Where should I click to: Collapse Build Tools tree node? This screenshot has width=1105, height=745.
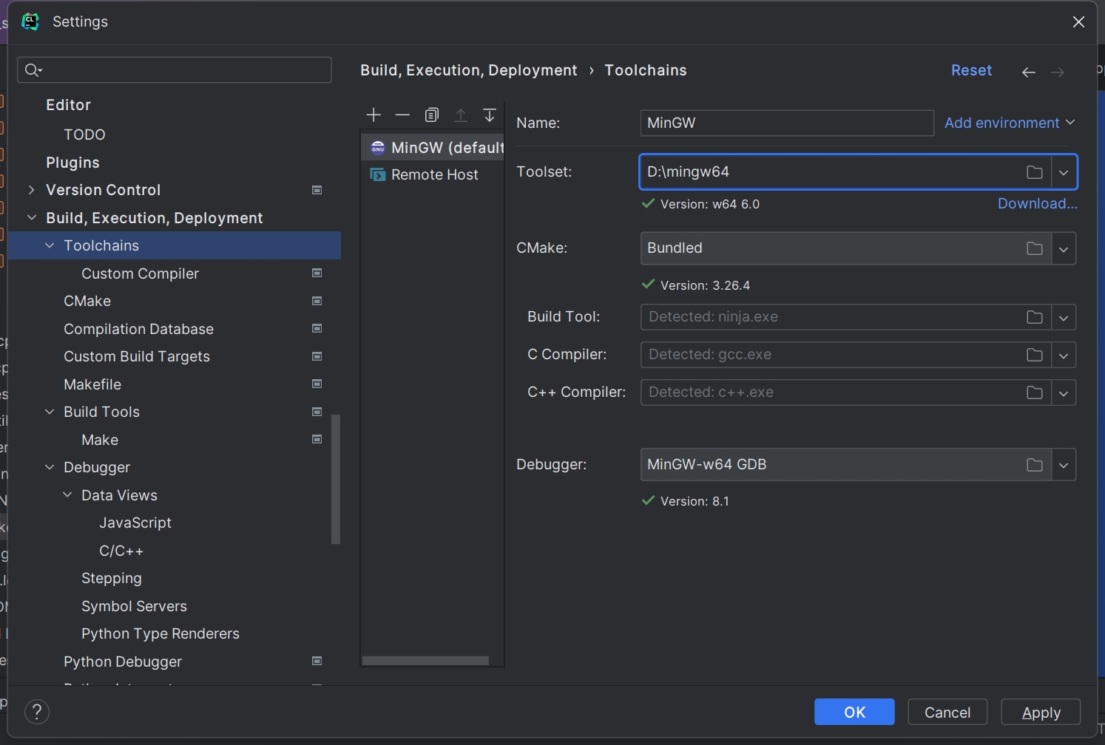(x=50, y=412)
